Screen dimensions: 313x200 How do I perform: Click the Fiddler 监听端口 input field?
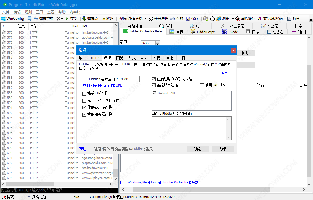tap(130, 79)
